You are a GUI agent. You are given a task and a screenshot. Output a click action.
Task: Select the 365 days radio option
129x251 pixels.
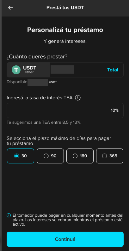click(x=110, y=156)
